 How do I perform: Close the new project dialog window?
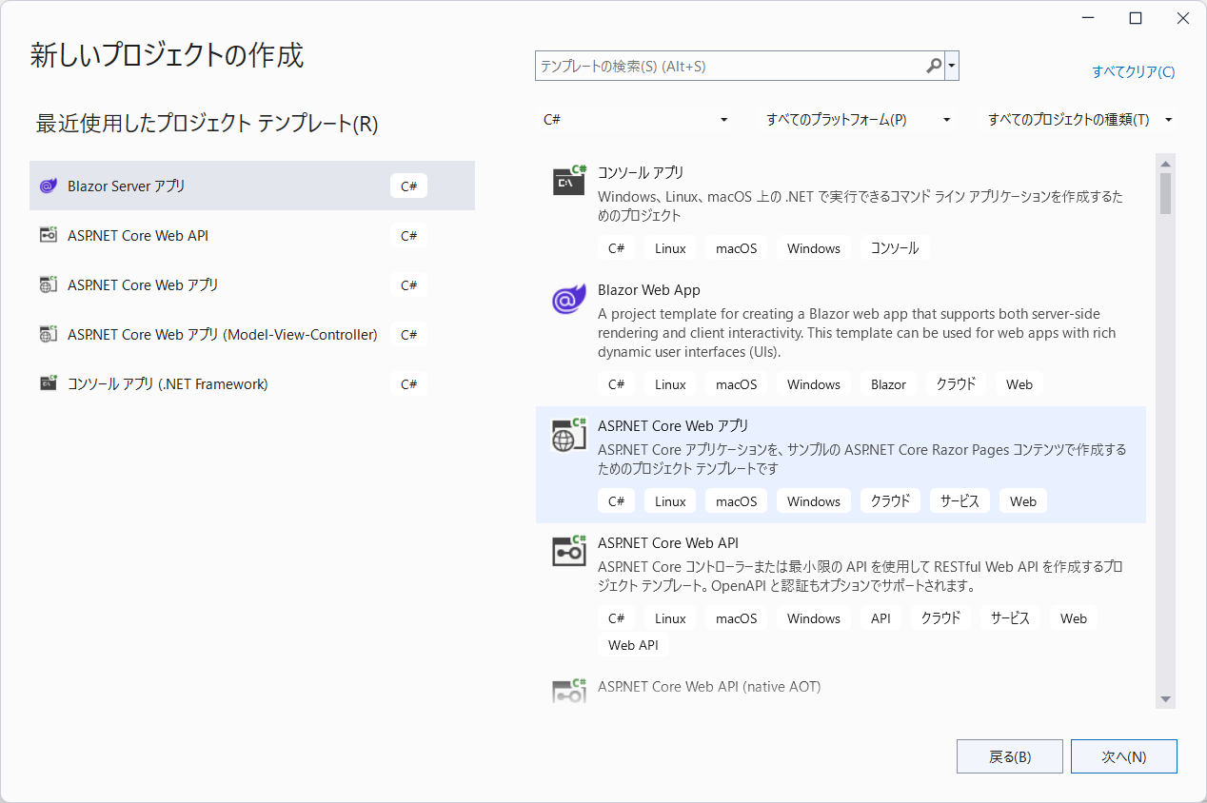click(1182, 18)
